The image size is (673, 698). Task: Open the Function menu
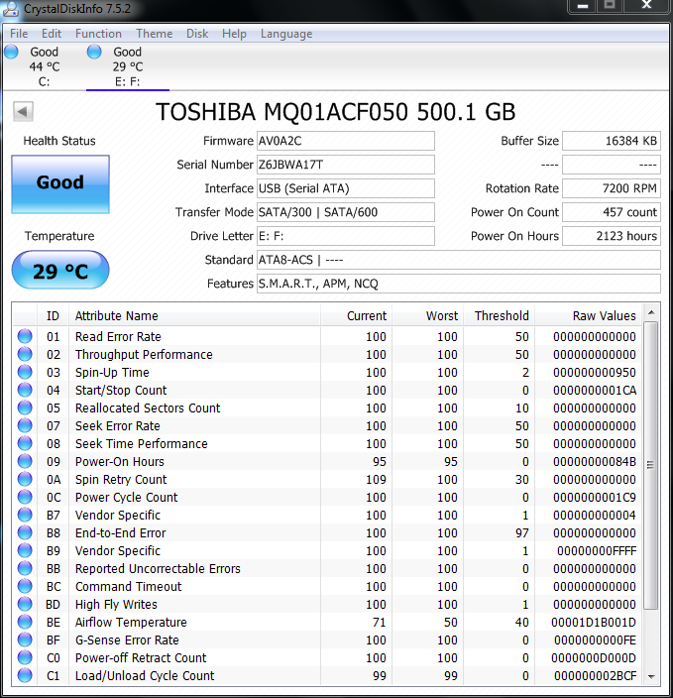coord(98,34)
